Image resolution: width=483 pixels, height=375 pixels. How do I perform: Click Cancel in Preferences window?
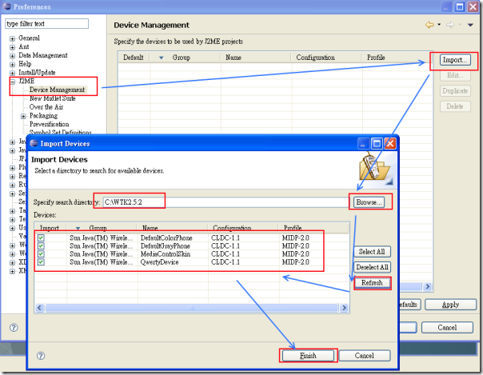point(447,327)
